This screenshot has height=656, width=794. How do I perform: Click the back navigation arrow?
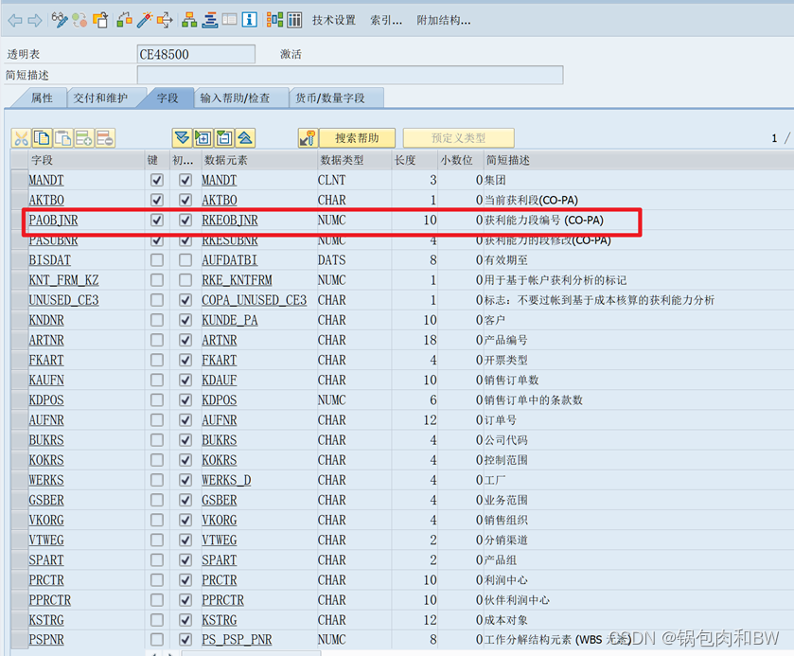click(14, 19)
